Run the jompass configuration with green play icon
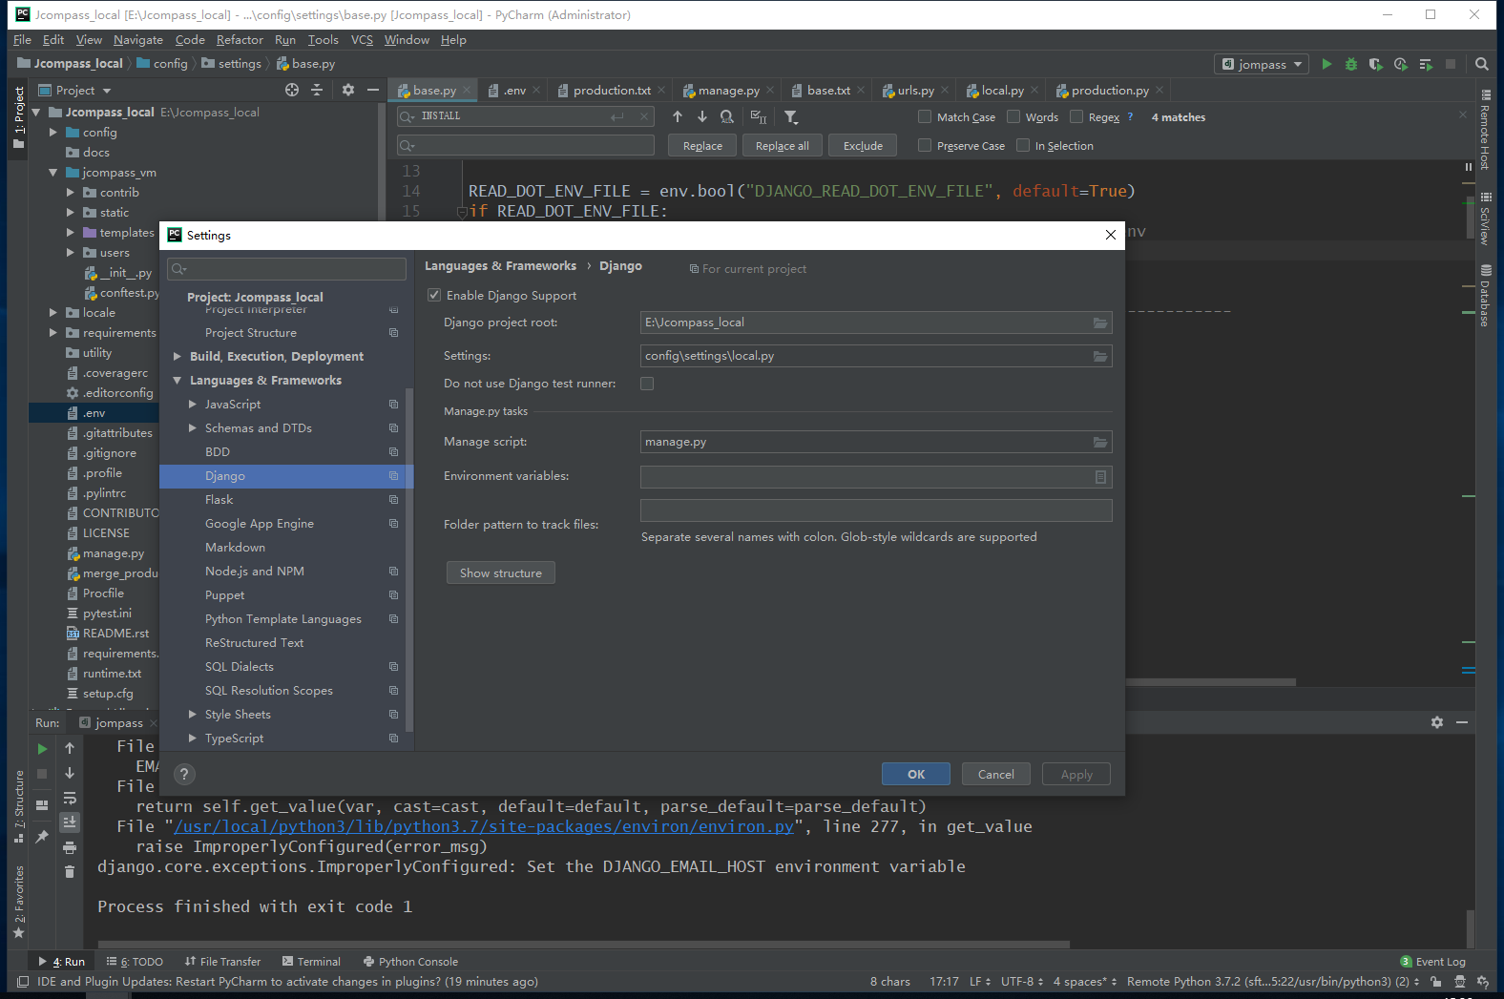This screenshot has height=999, width=1504. pos(1326,64)
